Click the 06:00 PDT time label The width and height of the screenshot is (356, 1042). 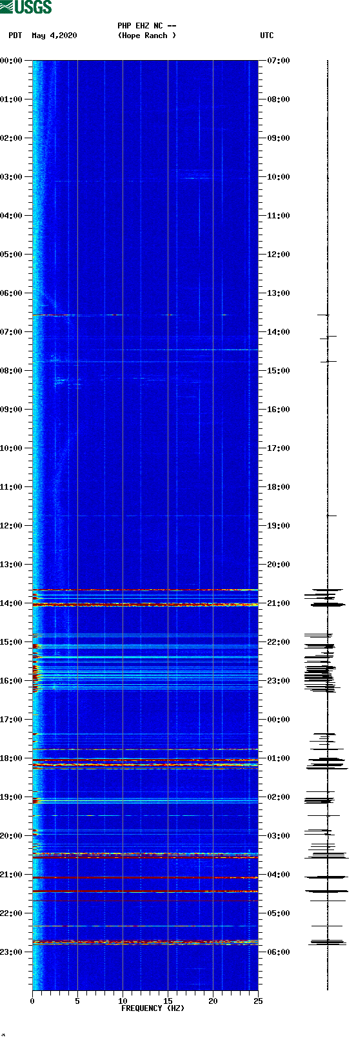tap(12, 293)
